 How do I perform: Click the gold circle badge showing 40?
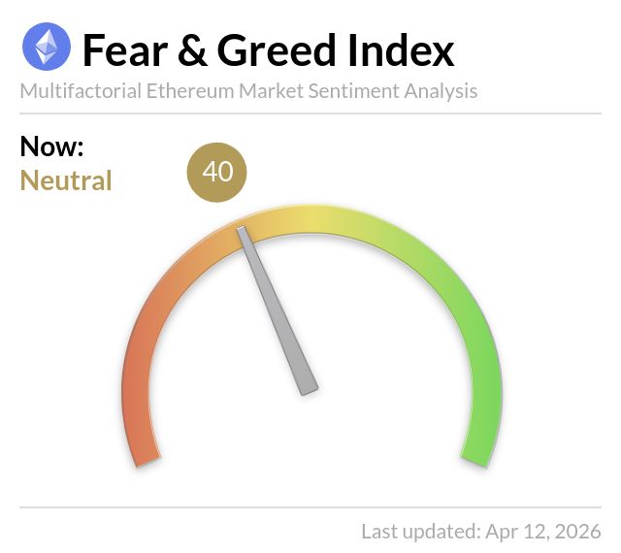(217, 172)
